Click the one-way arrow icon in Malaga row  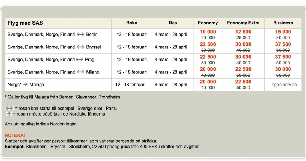tap(25, 85)
